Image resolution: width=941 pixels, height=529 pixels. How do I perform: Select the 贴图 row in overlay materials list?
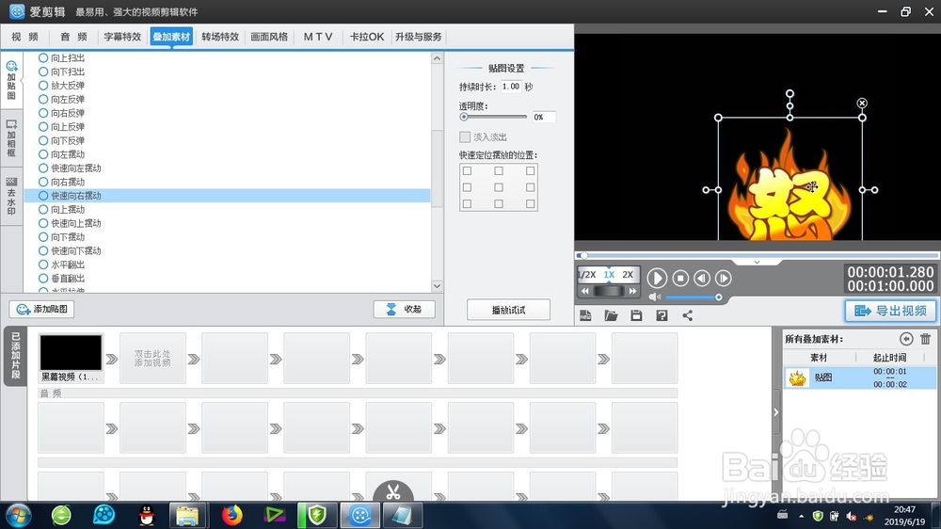[860, 377]
